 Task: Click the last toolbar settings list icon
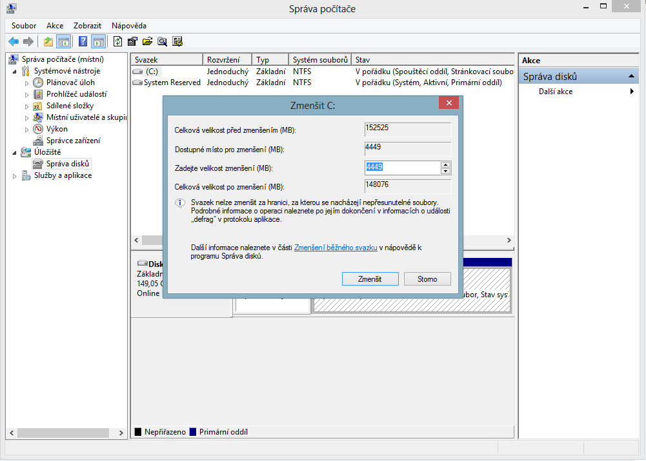[177, 42]
